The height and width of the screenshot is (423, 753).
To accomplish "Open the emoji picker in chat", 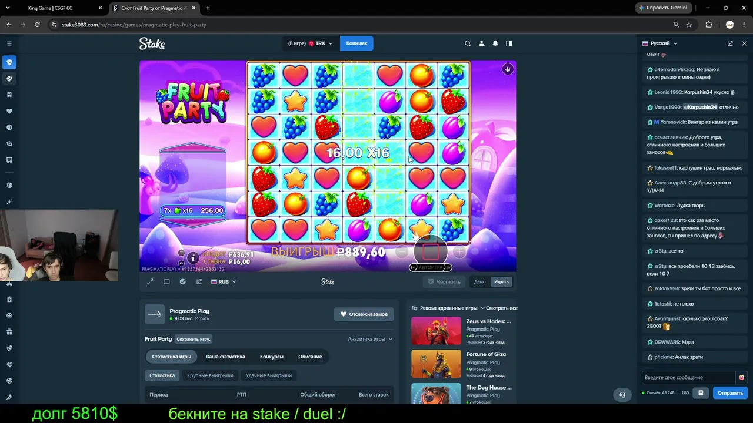I will click(x=742, y=377).
